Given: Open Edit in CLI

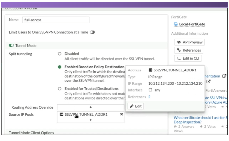Looking at the screenshot, I should pos(188,58).
